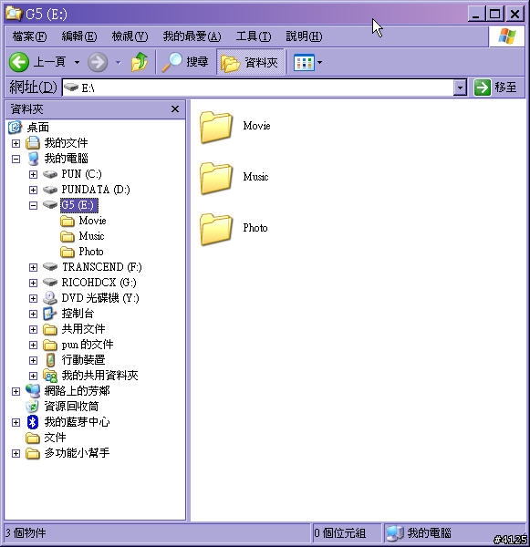530x547 pixels.
Task: Expand the 控制台 tree node
Action: pos(33,314)
